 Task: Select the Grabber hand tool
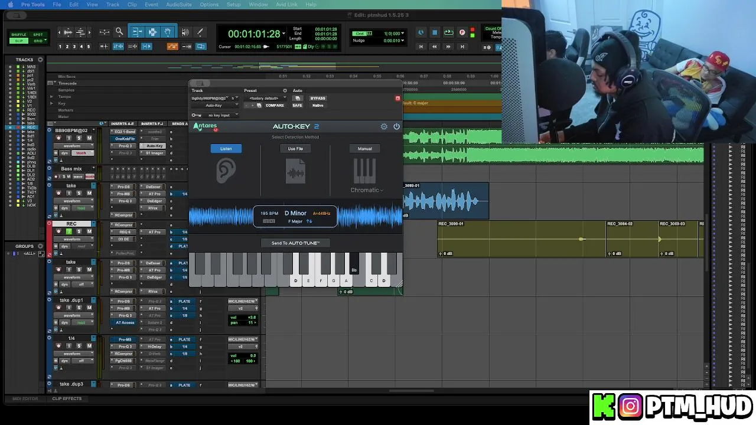point(168,32)
